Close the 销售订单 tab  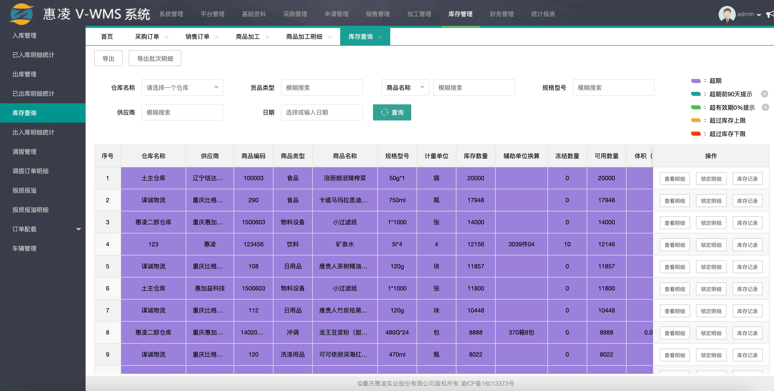coord(217,37)
